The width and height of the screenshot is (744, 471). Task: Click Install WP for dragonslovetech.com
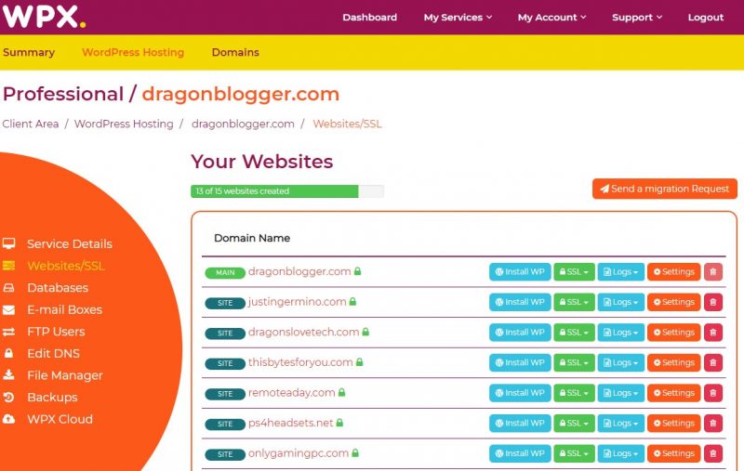pyautogui.click(x=520, y=333)
